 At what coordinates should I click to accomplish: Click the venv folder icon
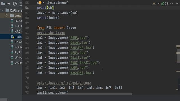(12, 15)
